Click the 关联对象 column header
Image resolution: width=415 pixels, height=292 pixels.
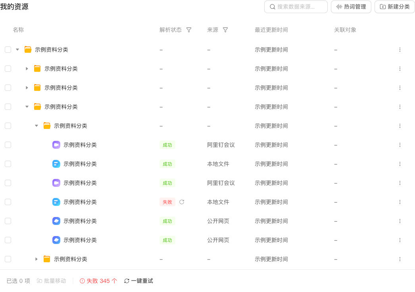[x=345, y=30]
